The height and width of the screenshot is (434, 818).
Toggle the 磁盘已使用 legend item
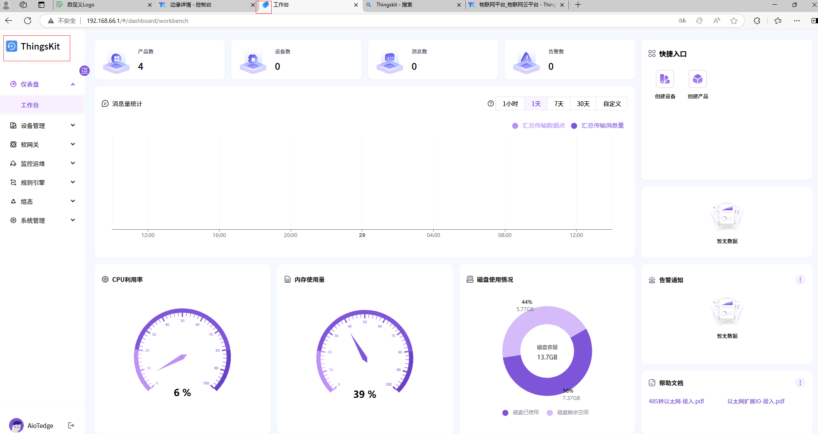coord(520,413)
